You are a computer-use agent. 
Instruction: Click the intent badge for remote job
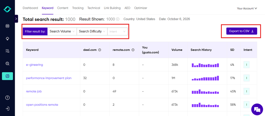(246, 91)
